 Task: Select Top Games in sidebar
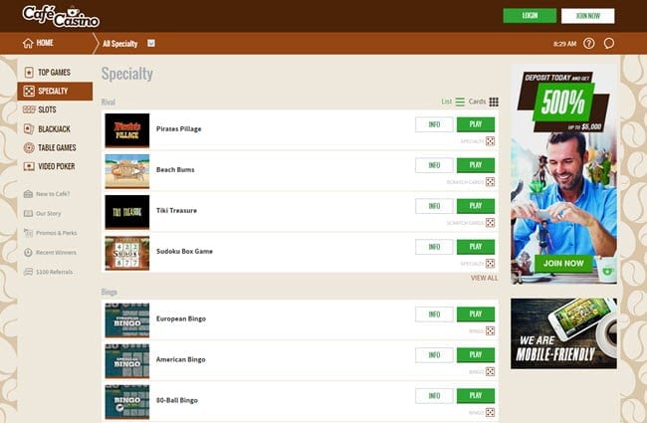(55, 73)
